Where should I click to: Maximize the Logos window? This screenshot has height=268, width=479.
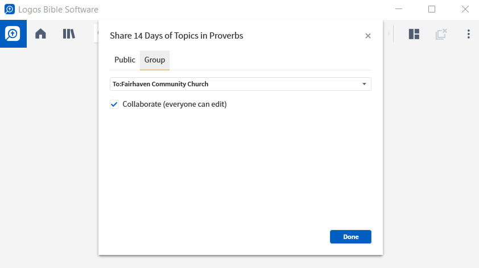coord(432,9)
